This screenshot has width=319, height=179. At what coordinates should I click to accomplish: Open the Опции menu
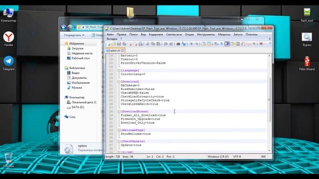click(189, 34)
